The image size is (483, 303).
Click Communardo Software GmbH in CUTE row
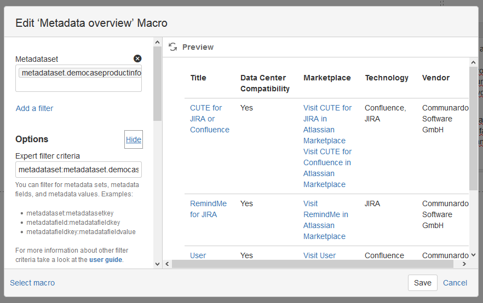[445, 119]
